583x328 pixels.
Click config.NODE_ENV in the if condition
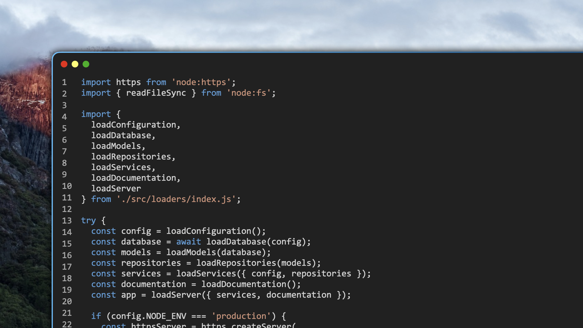tap(148, 316)
